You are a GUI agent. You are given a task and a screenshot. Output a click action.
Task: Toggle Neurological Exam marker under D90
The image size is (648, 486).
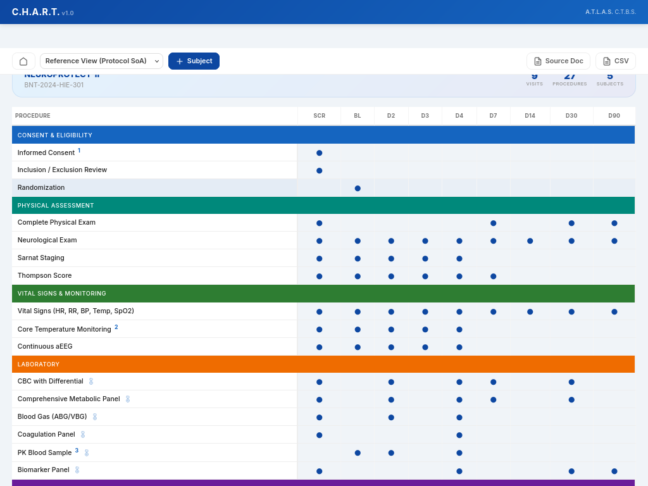pyautogui.click(x=613, y=240)
